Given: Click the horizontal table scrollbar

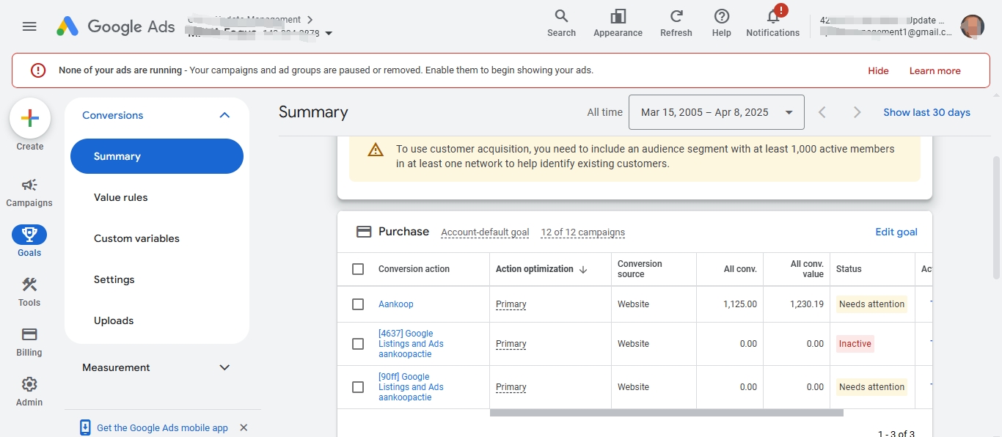Looking at the screenshot, I should [x=666, y=413].
